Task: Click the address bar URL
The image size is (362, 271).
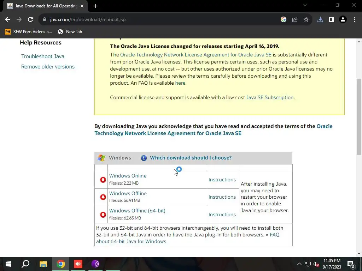Action: pyautogui.click(x=88, y=20)
